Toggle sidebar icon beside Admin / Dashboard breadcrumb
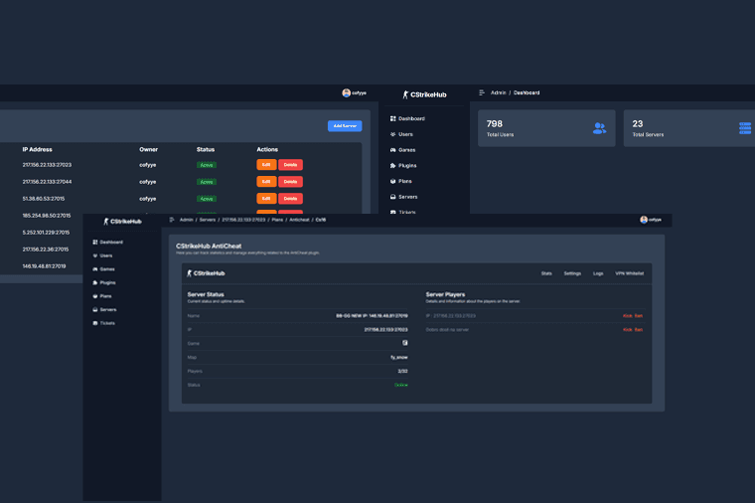The width and height of the screenshot is (755, 503). click(x=482, y=92)
